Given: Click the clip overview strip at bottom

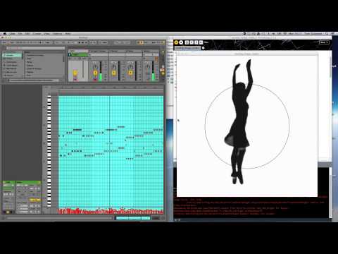Looking at the screenshot, I should pyautogui.click(x=133, y=218).
